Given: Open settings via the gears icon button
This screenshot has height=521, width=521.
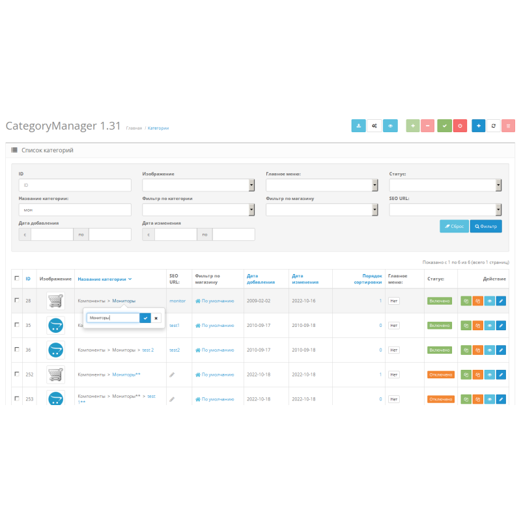Looking at the screenshot, I should pos(374,126).
